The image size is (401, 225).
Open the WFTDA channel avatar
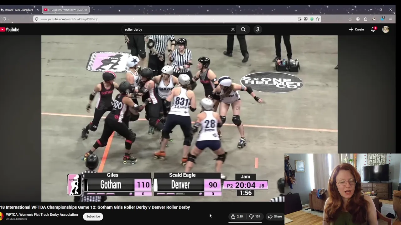coord(2,216)
